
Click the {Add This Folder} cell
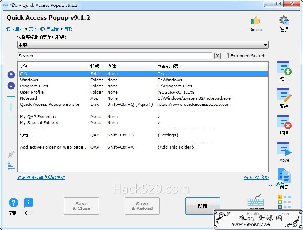coord(176,147)
